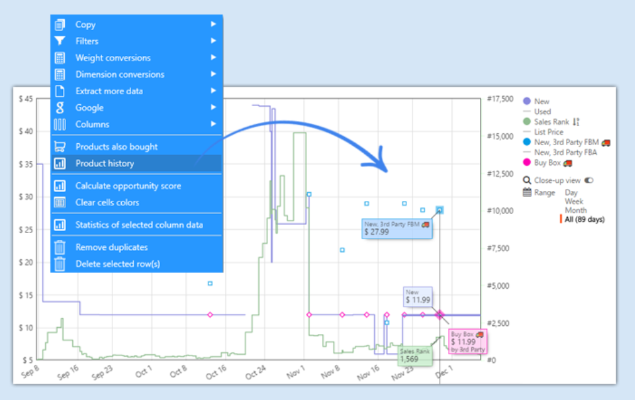
Task: Click the Filters funnel icon
Action: [60, 41]
